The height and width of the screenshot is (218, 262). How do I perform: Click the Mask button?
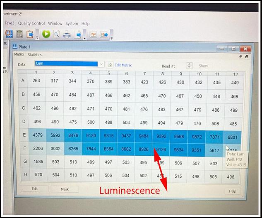point(65,189)
